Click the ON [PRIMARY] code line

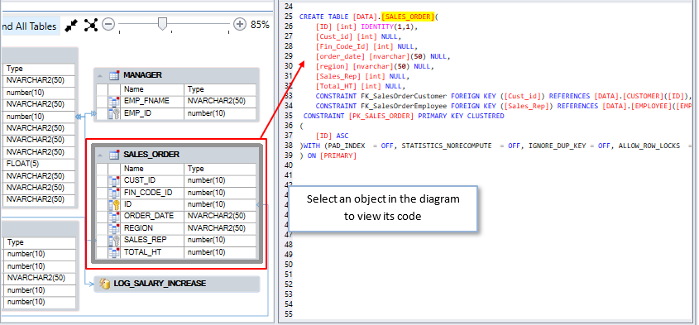[x=328, y=155]
